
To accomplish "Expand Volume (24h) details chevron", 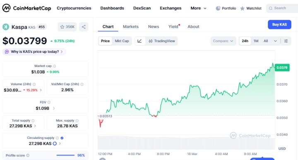I will click(x=41, y=90).
